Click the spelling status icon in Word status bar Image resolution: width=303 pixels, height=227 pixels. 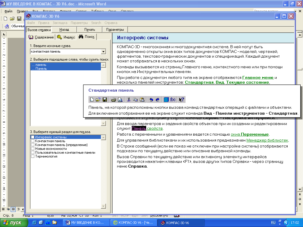(177, 215)
